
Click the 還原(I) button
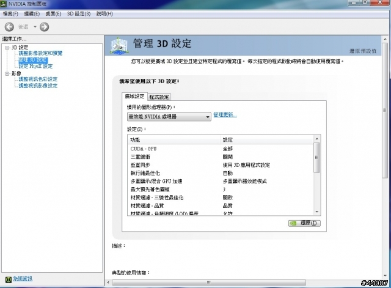304,223
